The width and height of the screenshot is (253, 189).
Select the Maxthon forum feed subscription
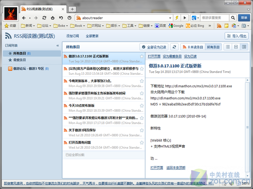point(32,69)
